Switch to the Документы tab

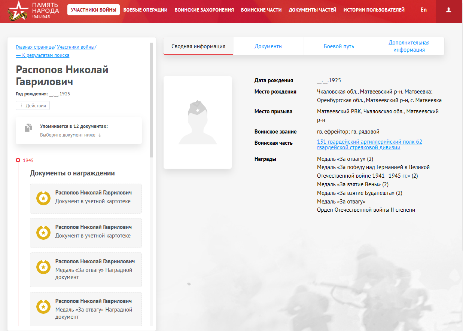point(268,46)
